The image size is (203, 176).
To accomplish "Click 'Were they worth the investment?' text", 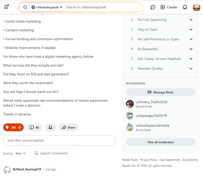I will click(28, 83).
